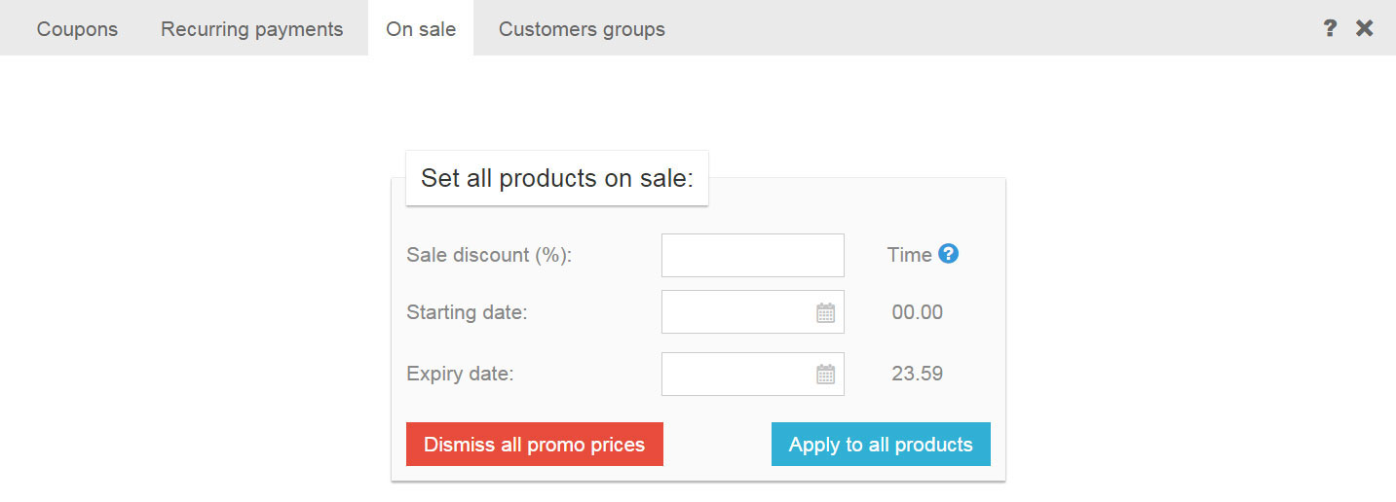1396x502 pixels.
Task: Click Apply to all products button
Action: click(x=881, y=445)
